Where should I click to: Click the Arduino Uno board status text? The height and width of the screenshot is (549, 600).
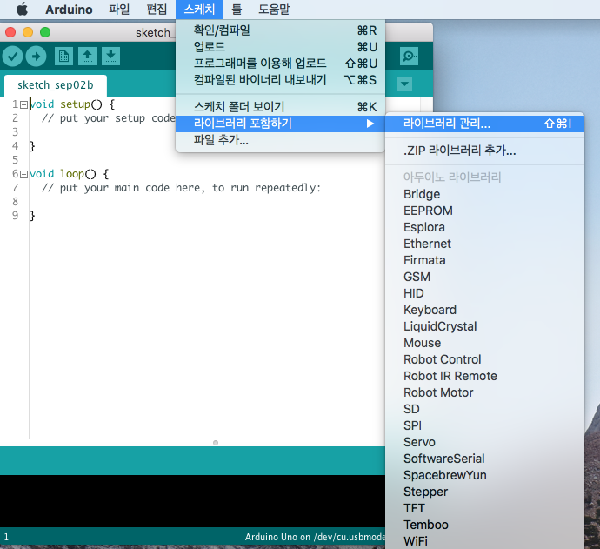315,537
